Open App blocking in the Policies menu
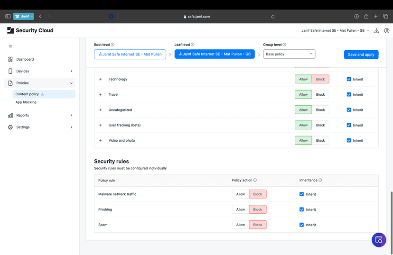 coord(26,102)
